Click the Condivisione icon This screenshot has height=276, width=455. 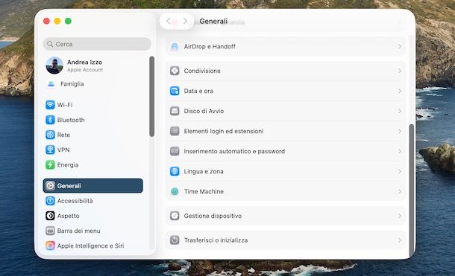tap(175, 71)
